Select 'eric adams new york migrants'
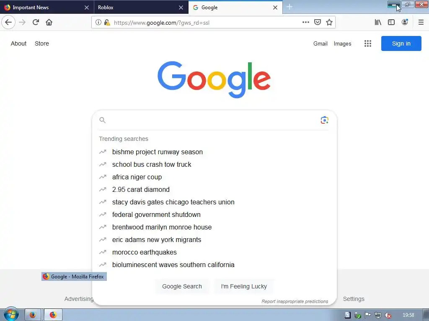This screenshot has width=429, height=321. point(157,239)
